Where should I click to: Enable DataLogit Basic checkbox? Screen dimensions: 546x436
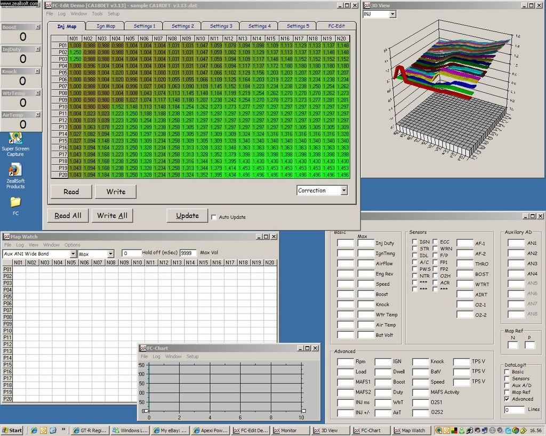pyautogui.click(x=507, y=372)
